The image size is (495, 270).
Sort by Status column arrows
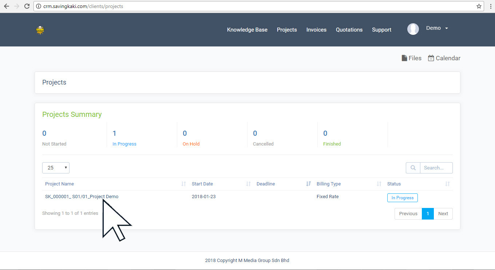point(448,184)
